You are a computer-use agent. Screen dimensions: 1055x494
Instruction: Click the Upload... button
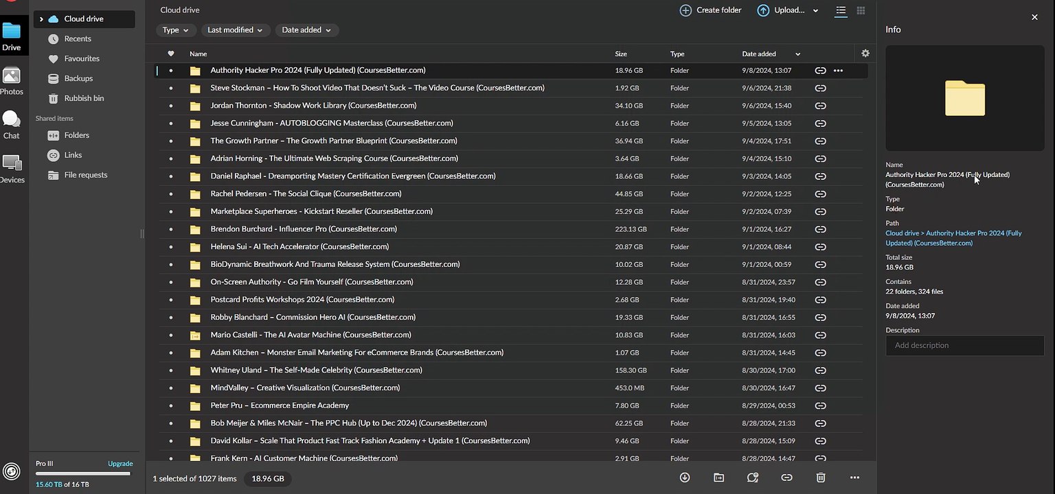point(781,10)
